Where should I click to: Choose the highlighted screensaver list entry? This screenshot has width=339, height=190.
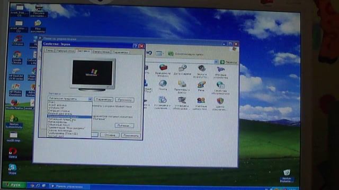click(69, 117)
